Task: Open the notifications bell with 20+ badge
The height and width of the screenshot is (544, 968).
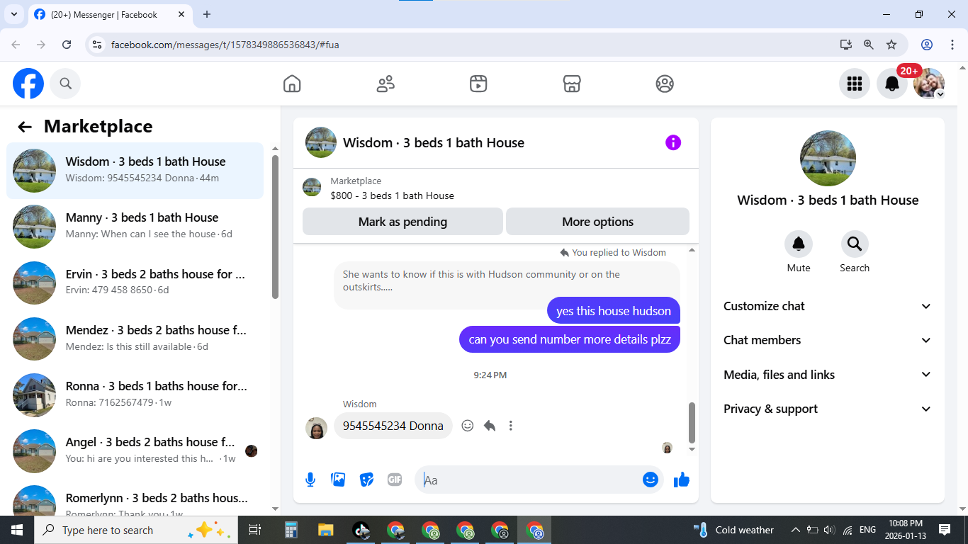Action: coord(892,84)
